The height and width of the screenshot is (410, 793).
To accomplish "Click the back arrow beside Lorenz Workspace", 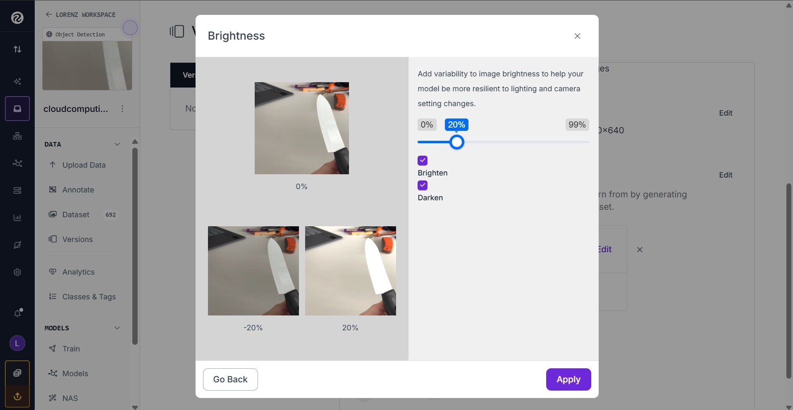I will coord(49,14).
